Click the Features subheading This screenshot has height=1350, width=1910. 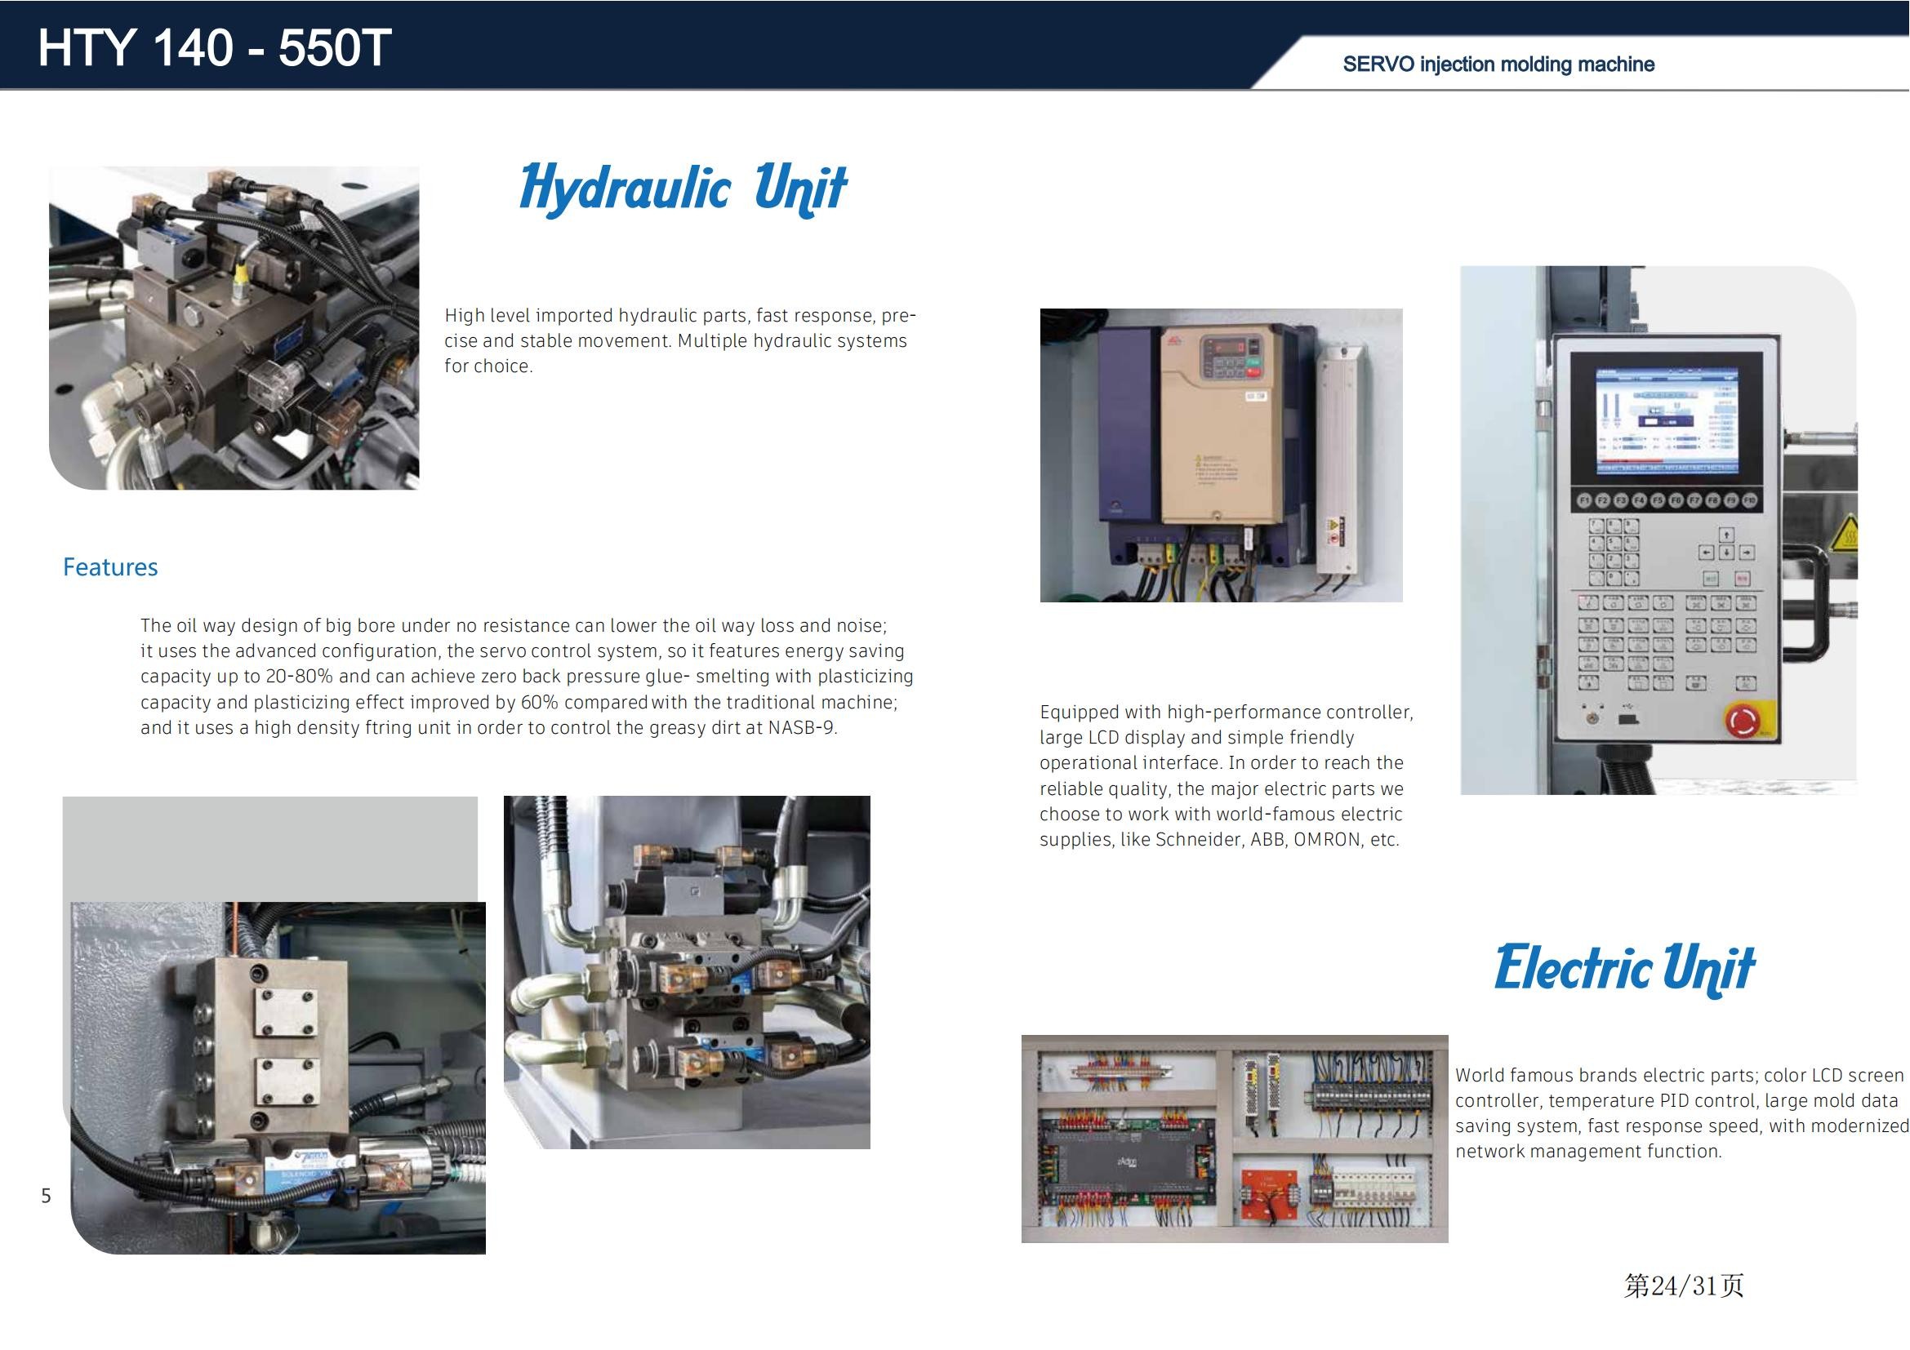point(109,567)
